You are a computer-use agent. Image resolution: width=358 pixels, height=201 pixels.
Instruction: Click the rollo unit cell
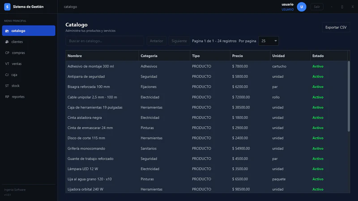[x=276, y=97]
